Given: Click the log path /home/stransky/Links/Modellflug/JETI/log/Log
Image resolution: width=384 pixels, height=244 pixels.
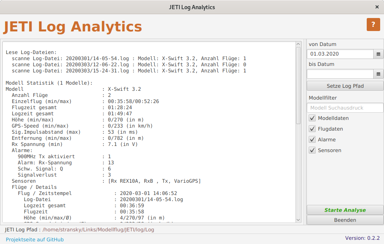Looking at the screenshot, I should [98, 230].
